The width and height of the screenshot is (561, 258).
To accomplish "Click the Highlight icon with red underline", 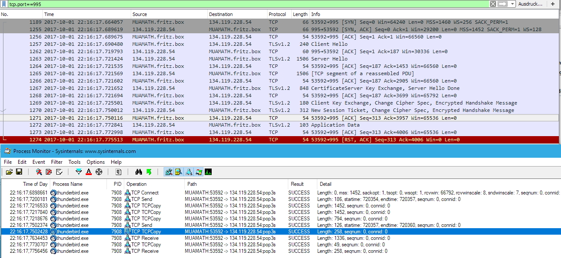I will click(x=88, y=172).
